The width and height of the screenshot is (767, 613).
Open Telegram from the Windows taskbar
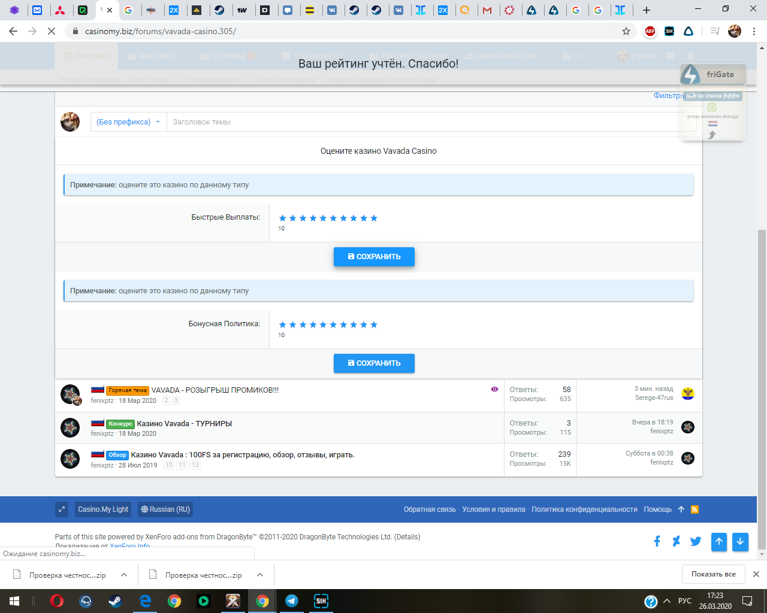coord(292,601)
